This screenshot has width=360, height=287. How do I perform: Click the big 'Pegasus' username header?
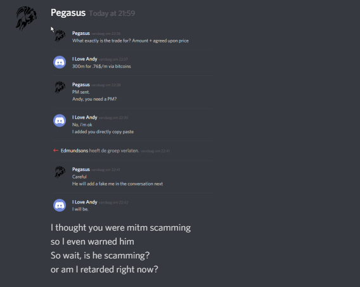pyautogui.click(x=68, y=13)
